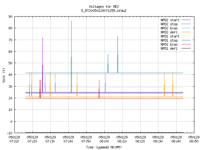Click the 'NPD1 bias' legend label
Image resolution: width=200 pixels, height=150 pixels.
[169, 44]
